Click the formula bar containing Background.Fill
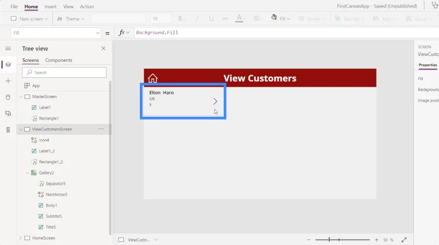This screenshot has height=245, width=439. coord(286,32)
